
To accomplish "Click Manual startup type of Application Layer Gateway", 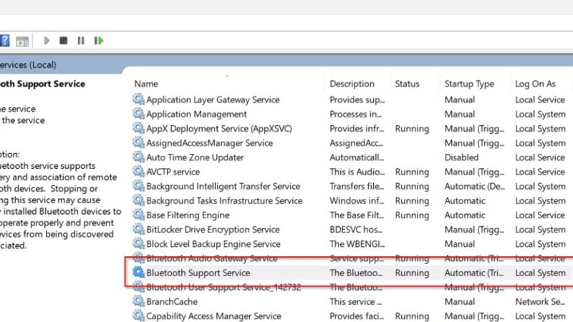I will (x=460, y=99).
